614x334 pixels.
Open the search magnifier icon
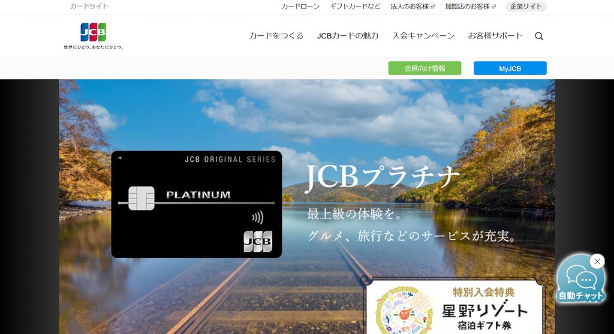click(539, 36)
